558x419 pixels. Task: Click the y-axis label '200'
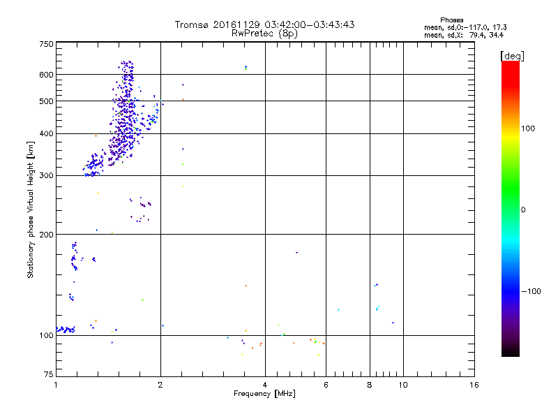tap(46, 235)
